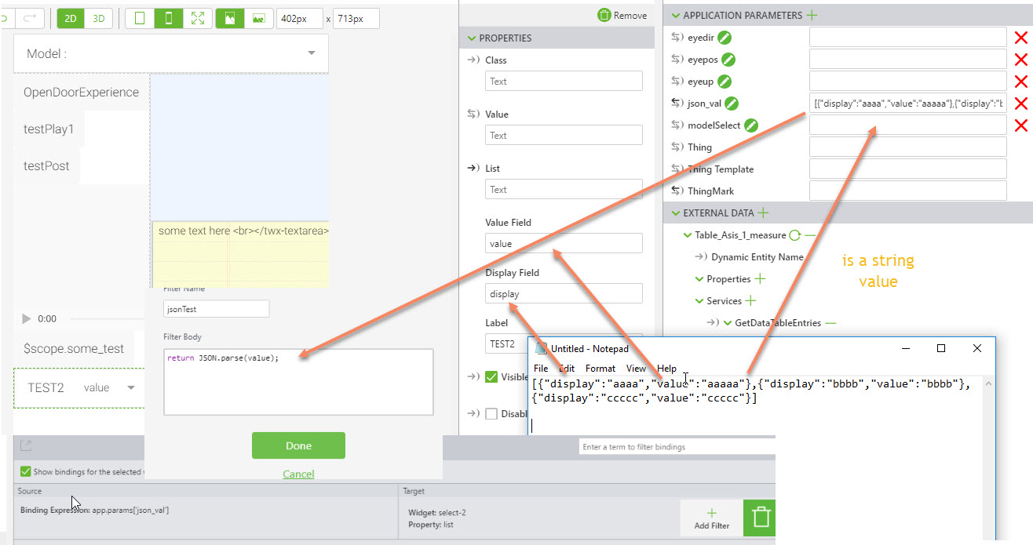
Task: Open the Format menu in Notepad
Action: [x=600, y=368]
